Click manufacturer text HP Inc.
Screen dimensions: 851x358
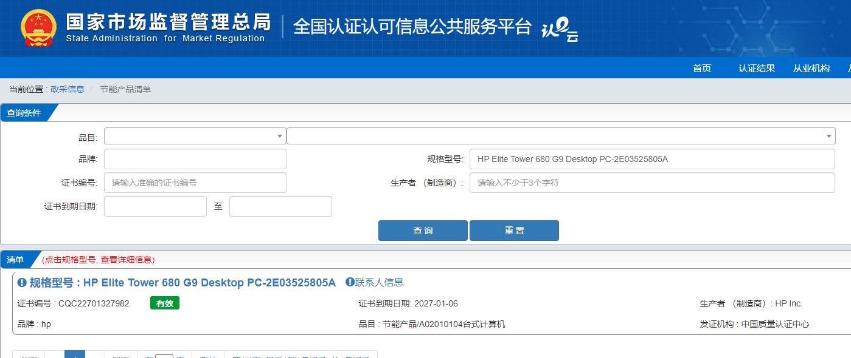[x=789, y=303]
